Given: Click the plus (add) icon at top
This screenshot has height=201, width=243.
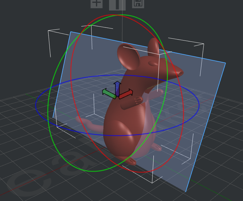Looking at the screenshot, I should (x=96, y=3).
